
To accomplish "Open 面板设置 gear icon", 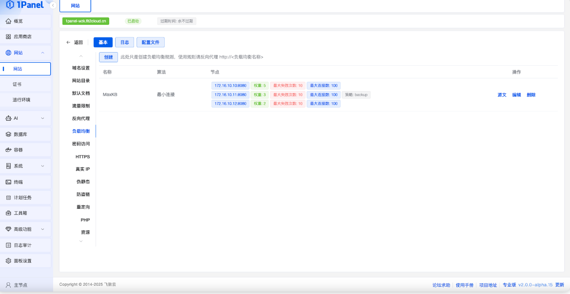I will pos(8,261).
